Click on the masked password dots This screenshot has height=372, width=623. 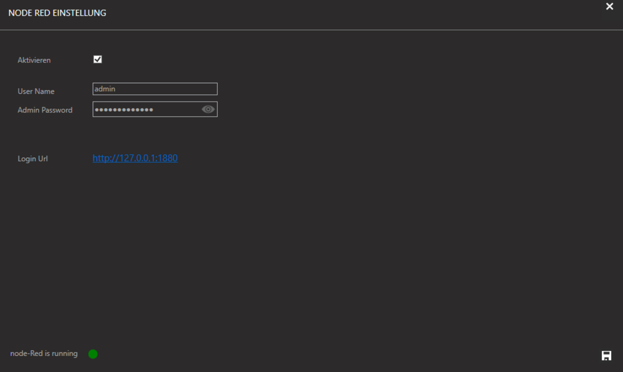(x=124, y=110)
